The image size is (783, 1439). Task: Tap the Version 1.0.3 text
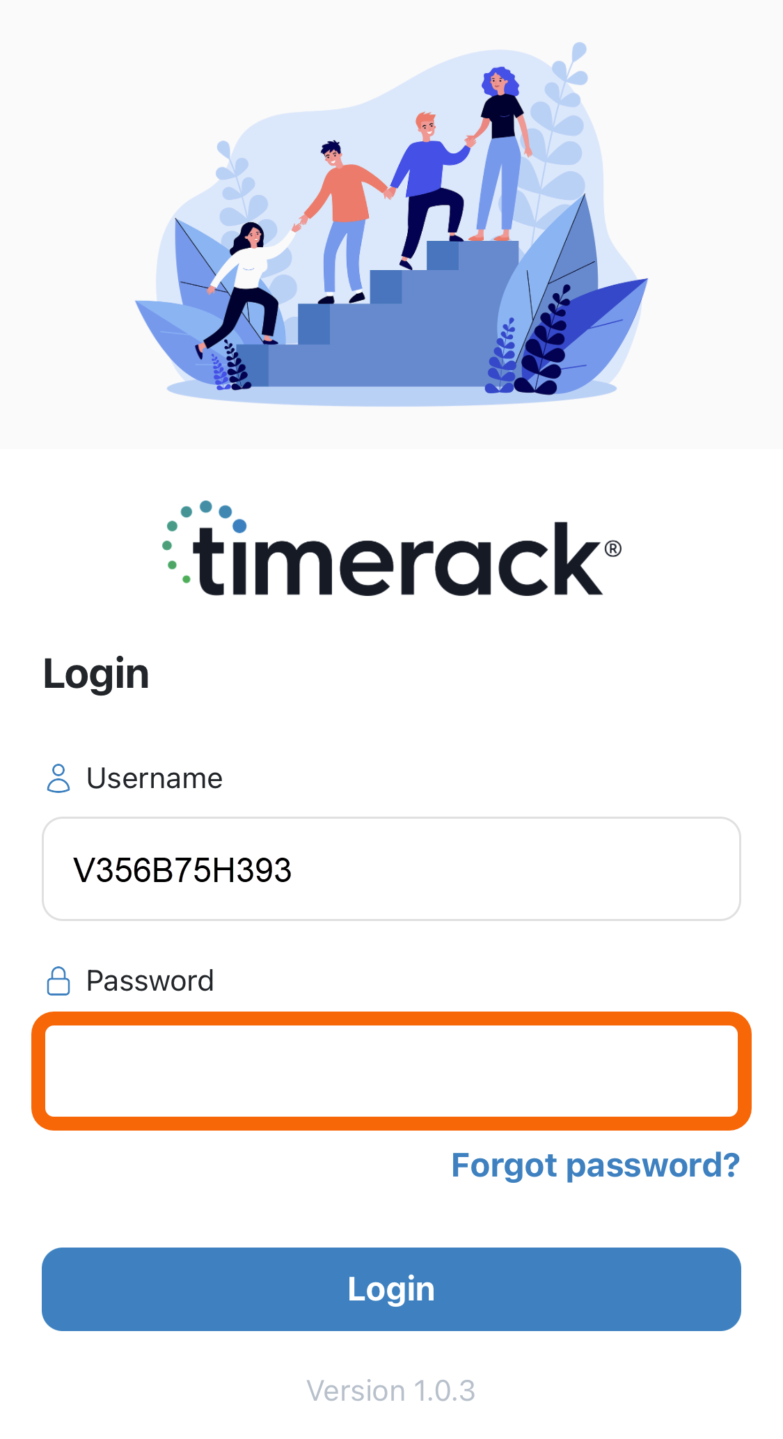[391, 1391]
